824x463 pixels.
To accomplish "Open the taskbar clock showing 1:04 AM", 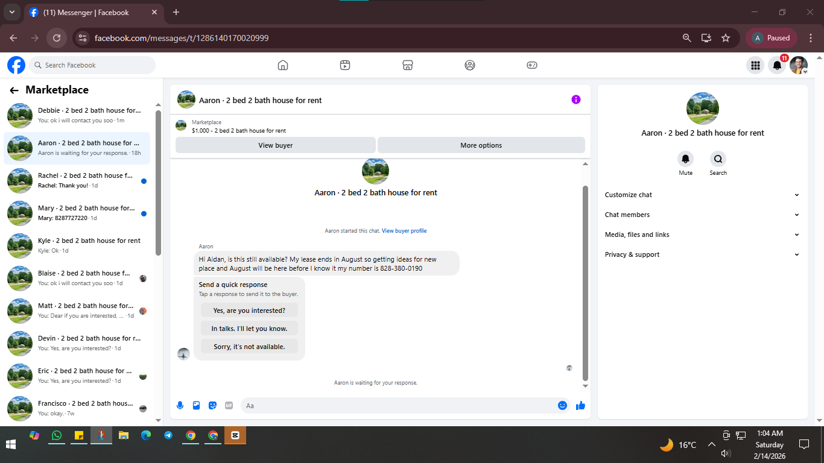I will pos(770,445).
